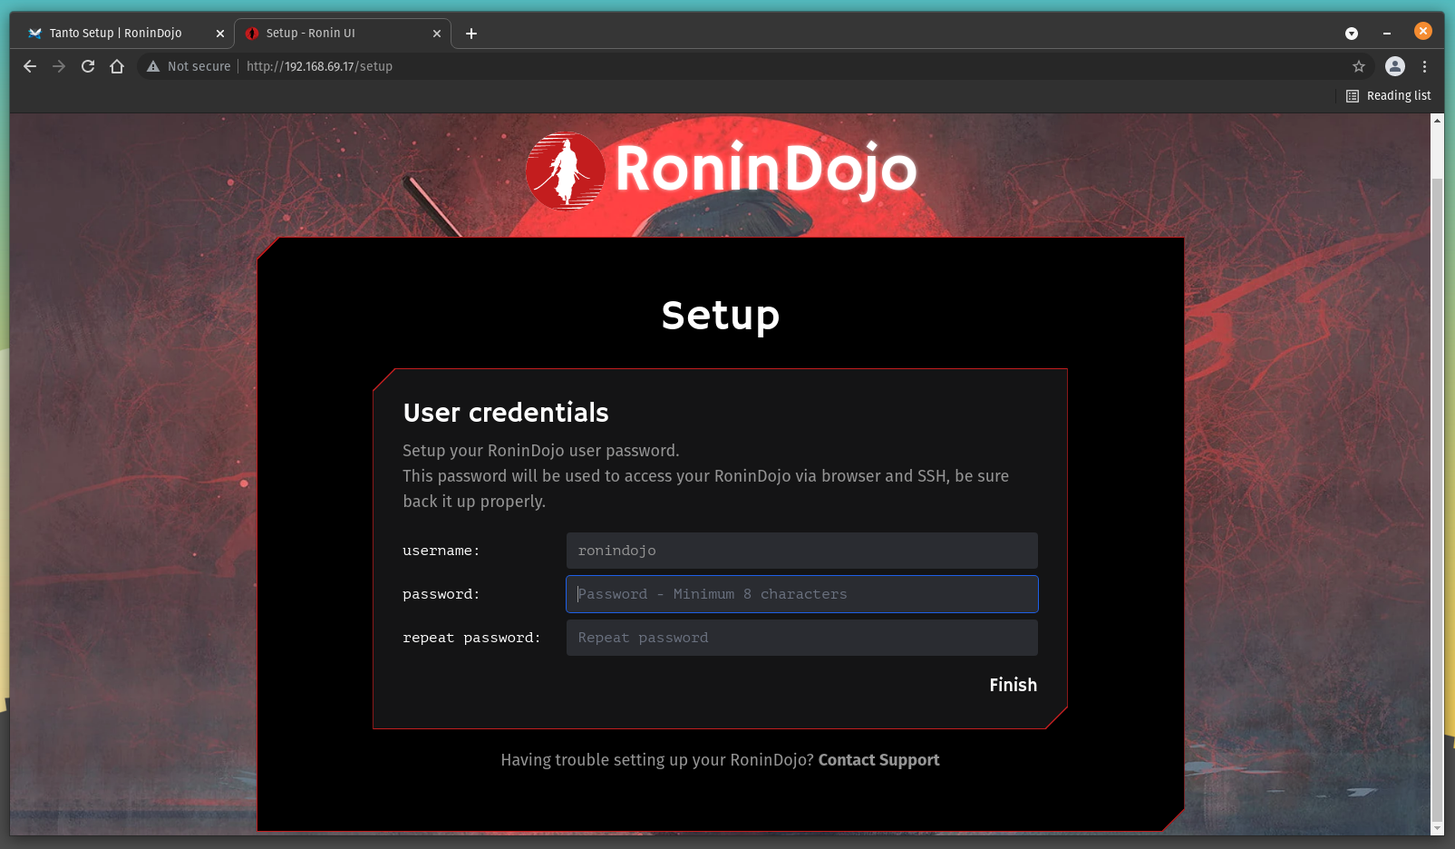This screenshot has width=1455, height=849.
Task: Open the Contact Support link
Action: coord(878,760)
